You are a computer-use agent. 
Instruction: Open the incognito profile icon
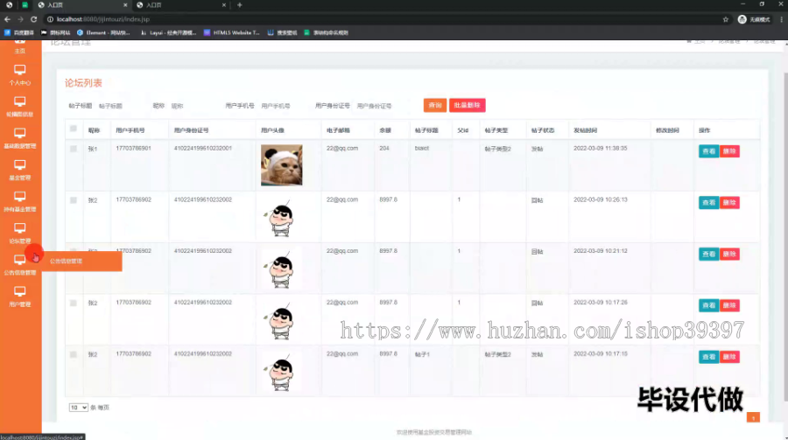[742, 19]
